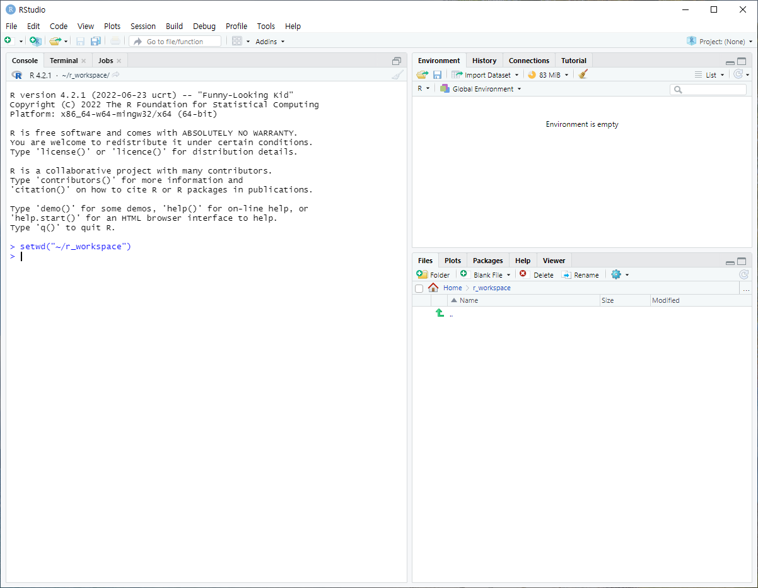Create a project with the R cube icon

pyautogui.click(x=35, y=41)
